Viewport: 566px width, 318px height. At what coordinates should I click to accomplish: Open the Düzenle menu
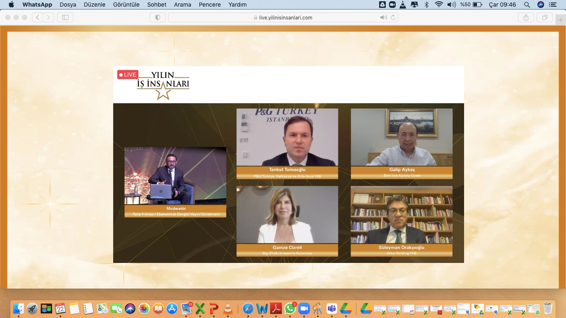[x=94, y=5]
